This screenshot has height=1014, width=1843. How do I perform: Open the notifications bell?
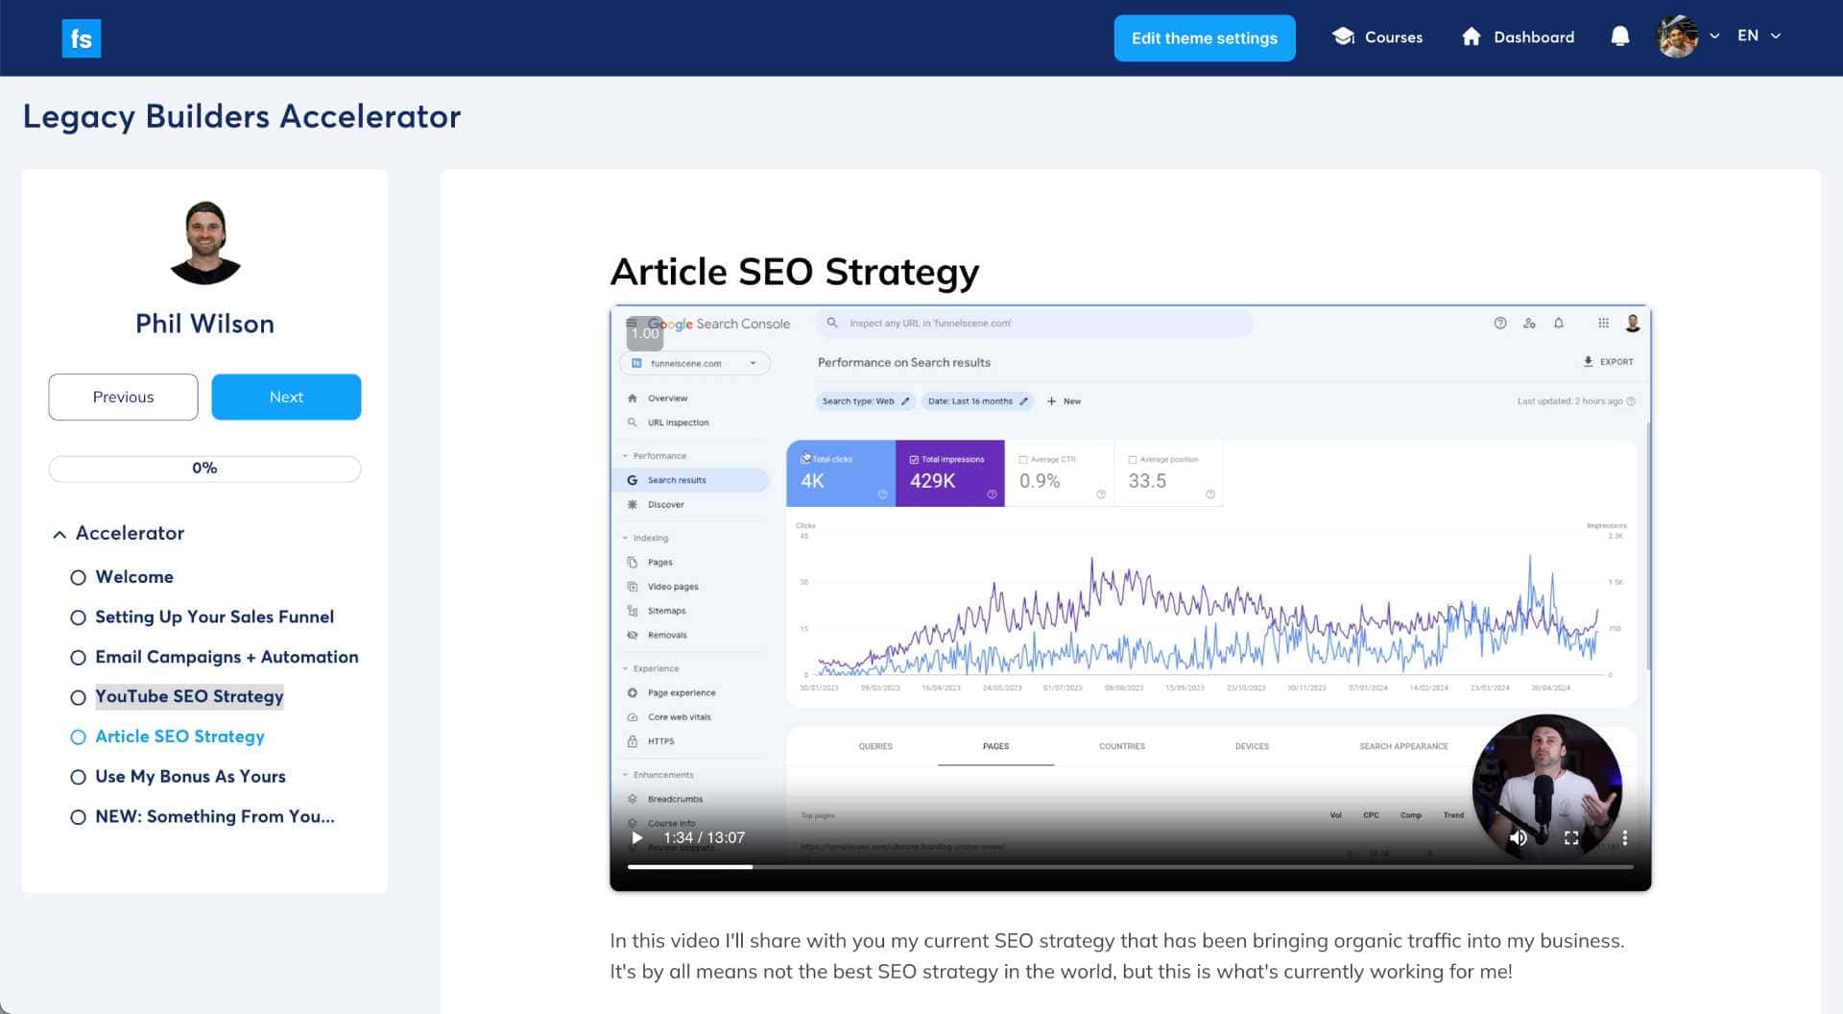1619,36
